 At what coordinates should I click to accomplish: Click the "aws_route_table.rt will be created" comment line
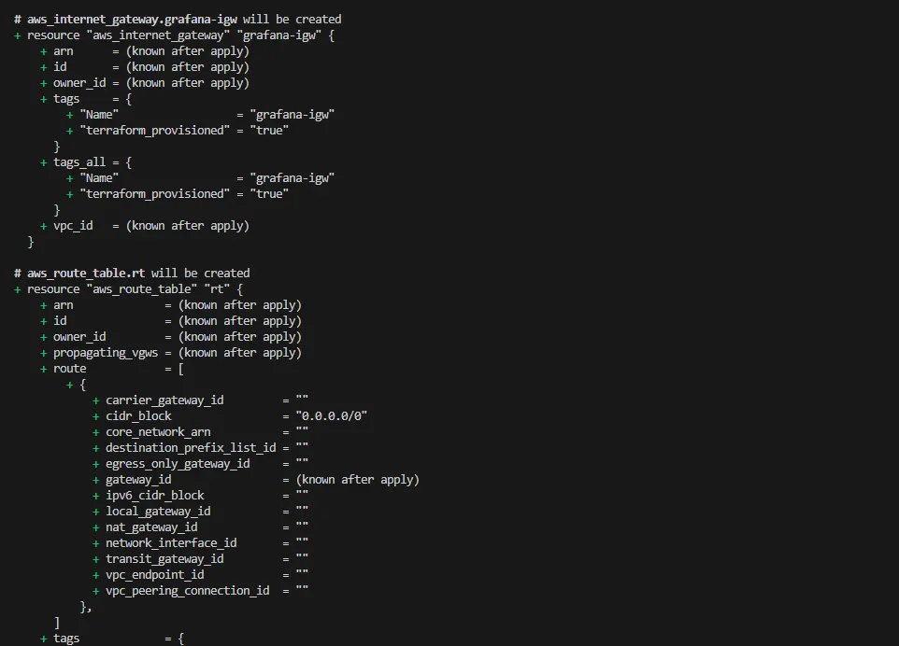131,273
